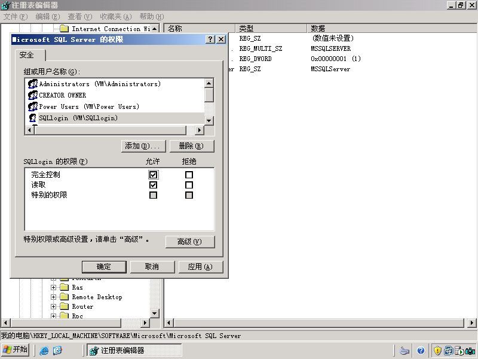Click the overlapping-squares tray icon

pyautogui.click(x=449, y=351)
